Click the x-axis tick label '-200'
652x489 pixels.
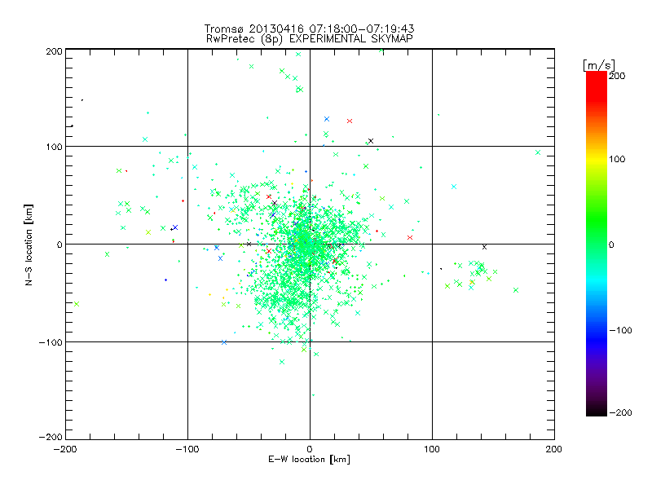point(65,449)
